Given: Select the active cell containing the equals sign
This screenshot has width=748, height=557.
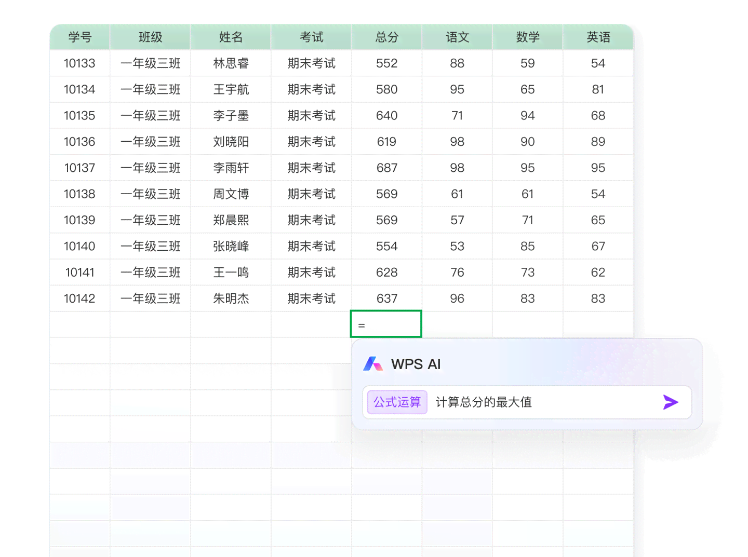Looking at the screenshot, I should pyautogui.click(x=386, y=324).
